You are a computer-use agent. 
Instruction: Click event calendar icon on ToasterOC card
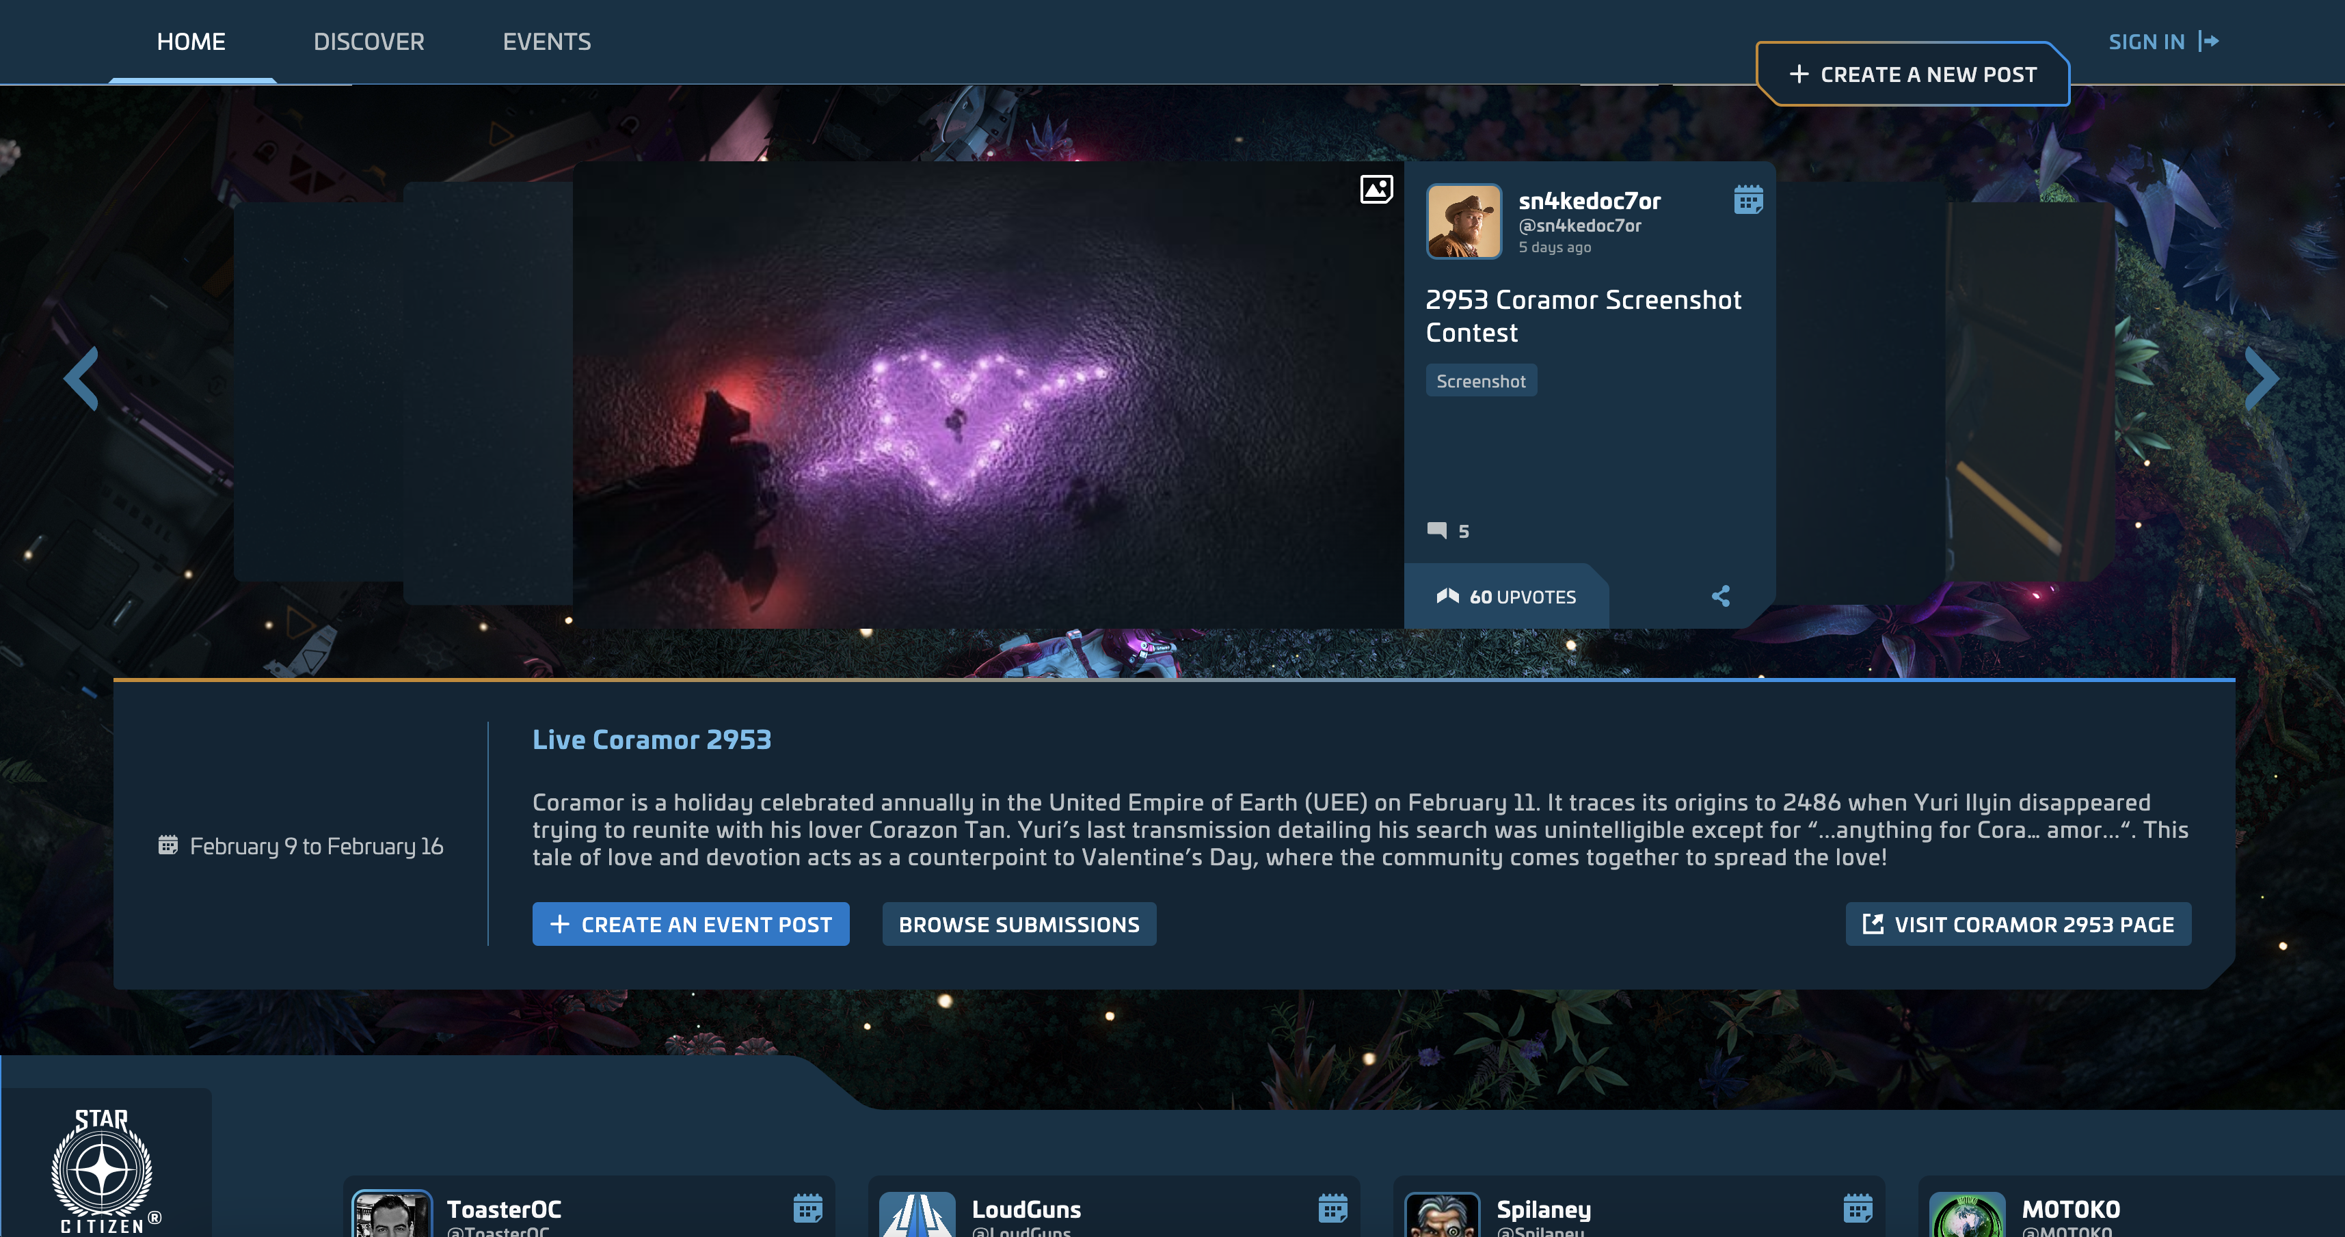[x=807, y=1209]
